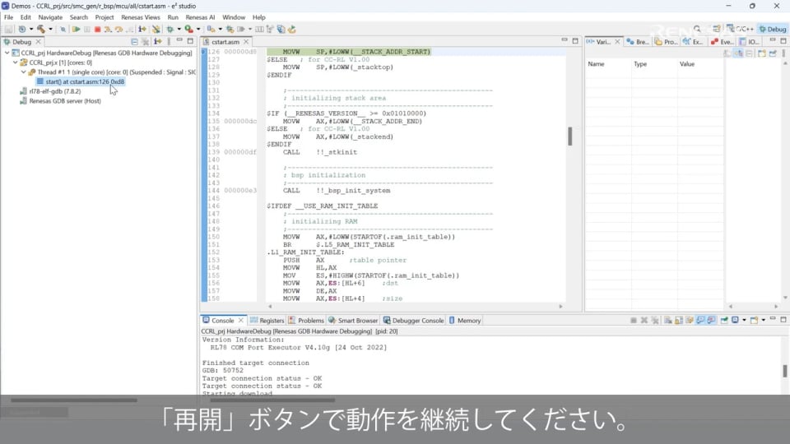Toggle Scroll Lock in Console toolbar
Image resolution: width=790 pixels, height=444 pixels.
[x=679, y=320]
